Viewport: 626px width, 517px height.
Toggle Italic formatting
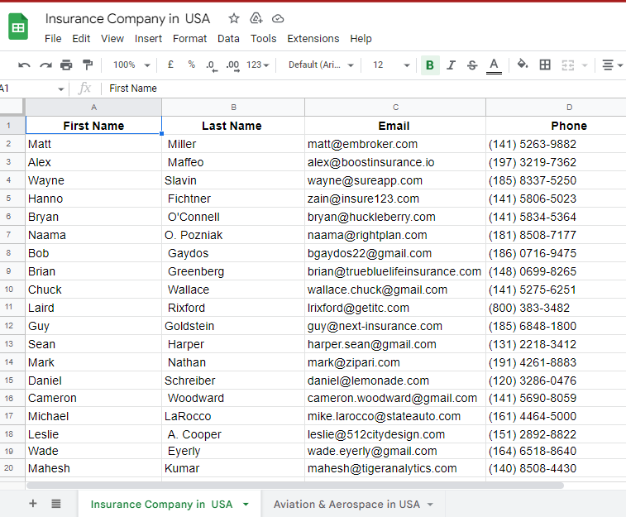pyautogui.click(x=451, y=65)
